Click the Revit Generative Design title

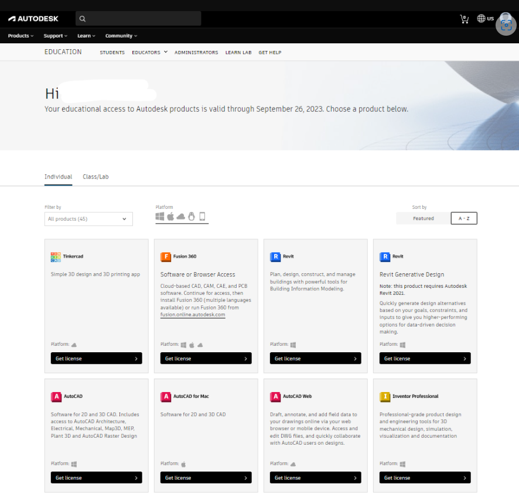412,274
